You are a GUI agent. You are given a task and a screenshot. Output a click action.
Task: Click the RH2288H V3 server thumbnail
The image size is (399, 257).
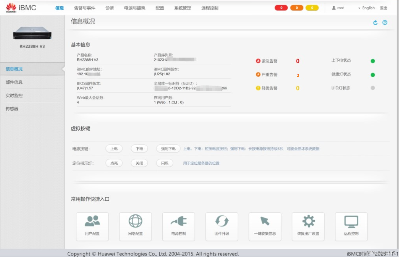(32, 33)
